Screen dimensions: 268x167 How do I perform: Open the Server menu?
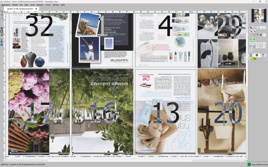pos(48,5)
